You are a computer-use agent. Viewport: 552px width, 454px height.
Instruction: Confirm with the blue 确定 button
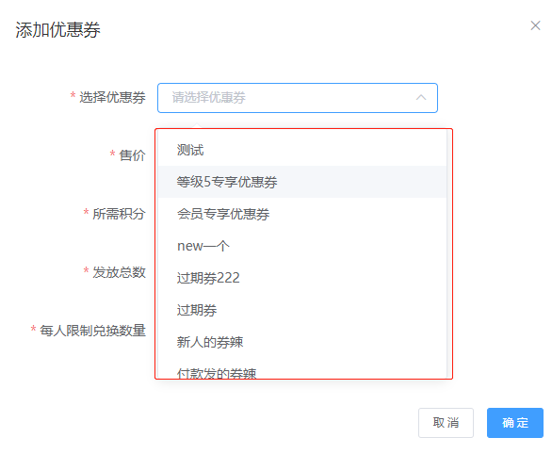pos(515,423)
